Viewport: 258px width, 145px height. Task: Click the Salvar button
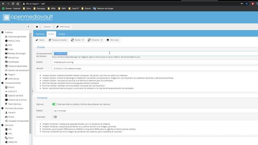coord(40,40)
